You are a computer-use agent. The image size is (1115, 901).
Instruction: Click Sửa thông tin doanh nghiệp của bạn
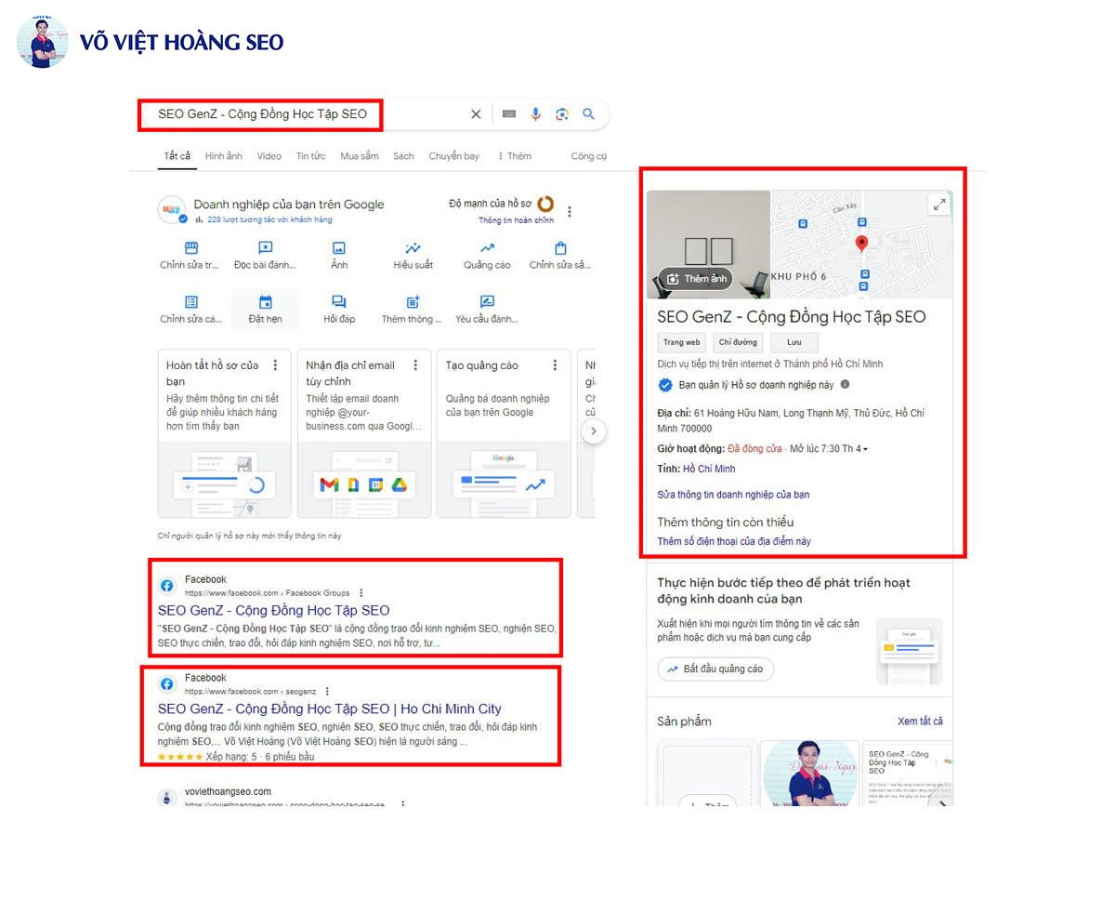(733, 495)
